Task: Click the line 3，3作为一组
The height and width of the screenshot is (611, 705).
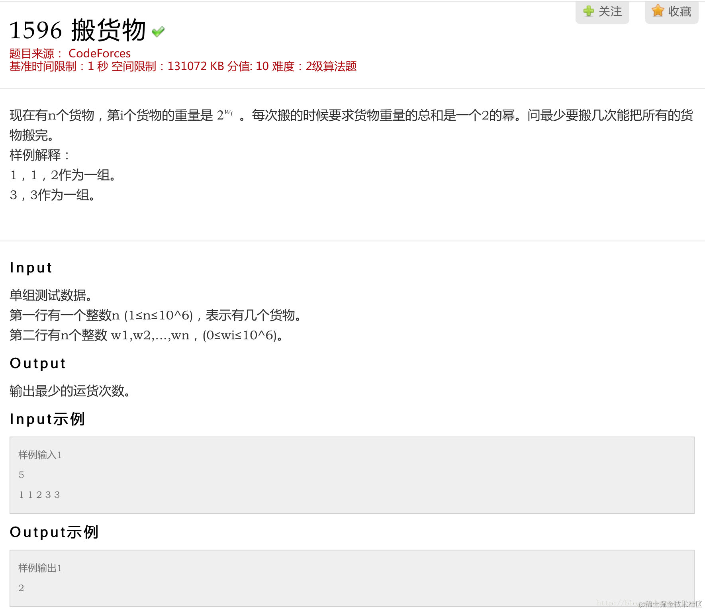Action: (53, 195)
